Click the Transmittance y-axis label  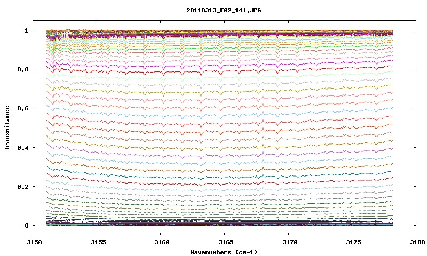pyautogui.click(x=7, y=128)
